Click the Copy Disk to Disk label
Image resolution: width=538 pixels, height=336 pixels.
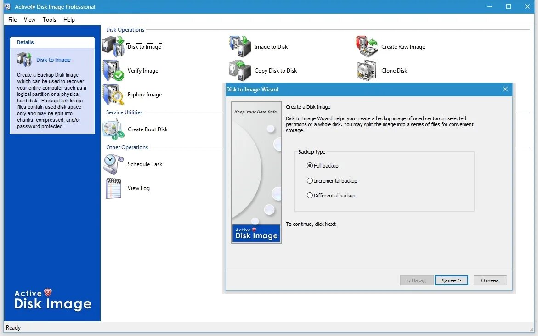pyautogui.click(x=276, y=71)
